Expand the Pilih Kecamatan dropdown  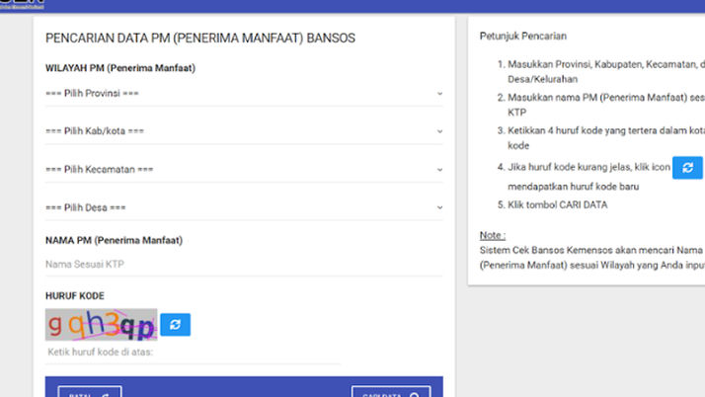tap(244, 170)
